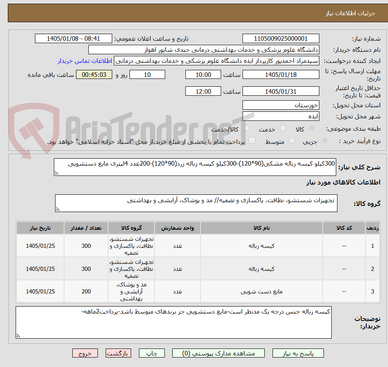The image size is (388, 367).
Task: Click the ایجاد کننده درخواست field
Action: (x=217, y=61)
